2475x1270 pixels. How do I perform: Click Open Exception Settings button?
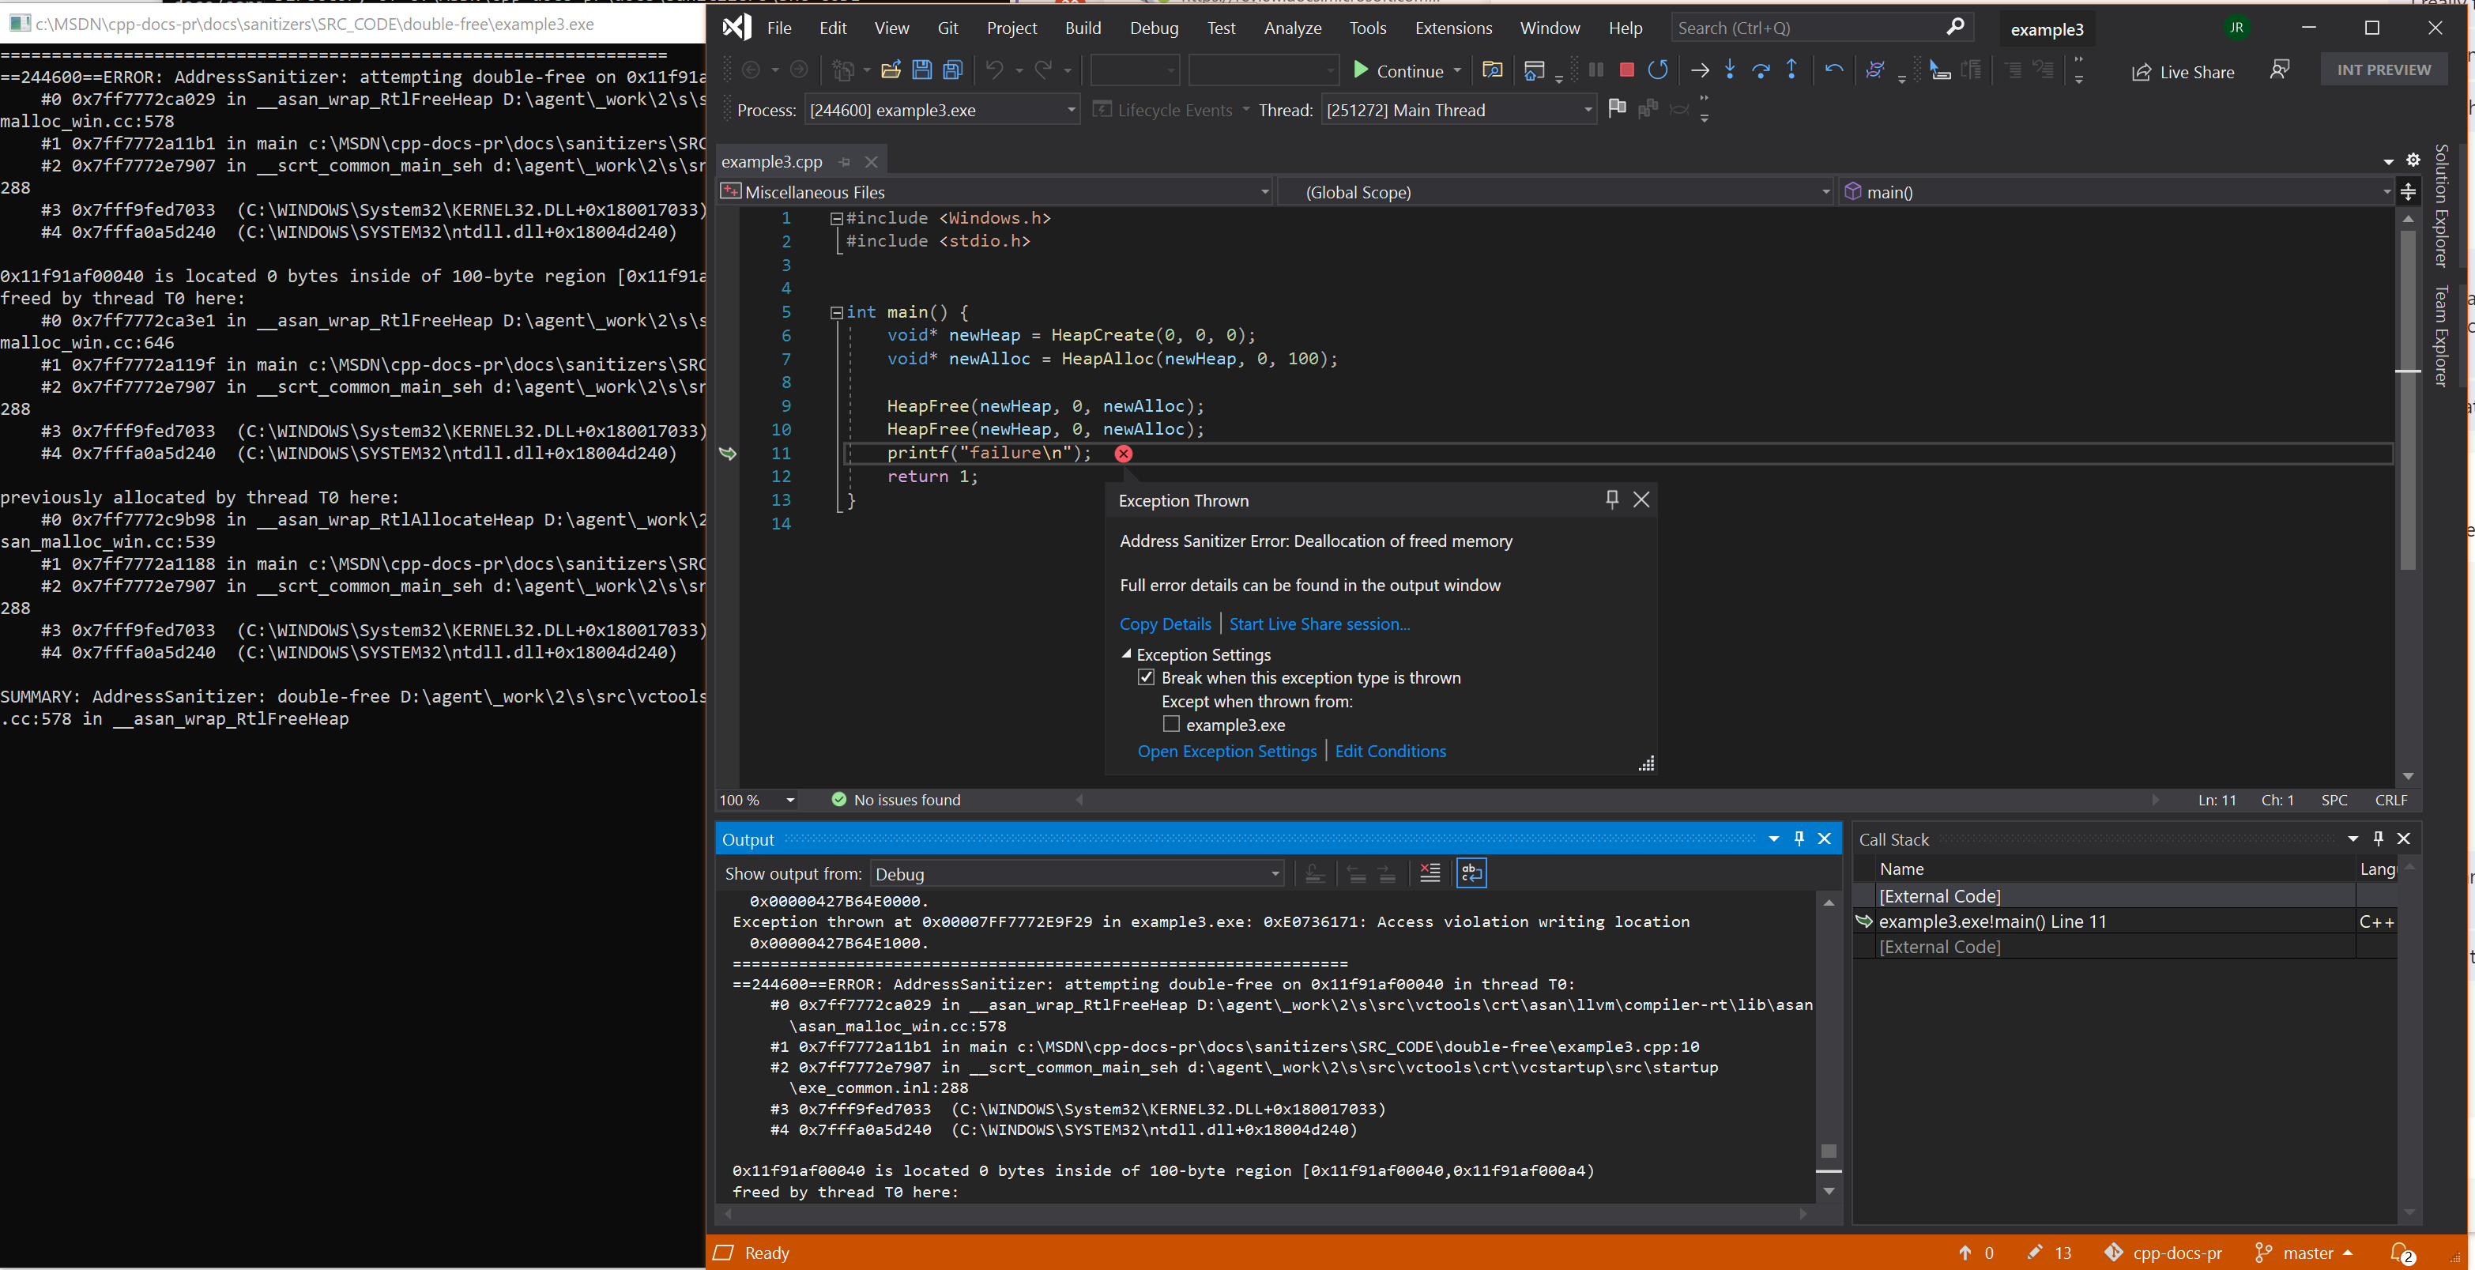pos(1228,750)
